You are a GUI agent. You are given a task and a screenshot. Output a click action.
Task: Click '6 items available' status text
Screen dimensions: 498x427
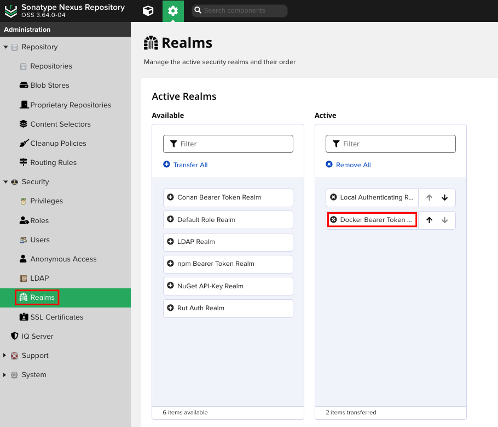(x=185, y=412)
